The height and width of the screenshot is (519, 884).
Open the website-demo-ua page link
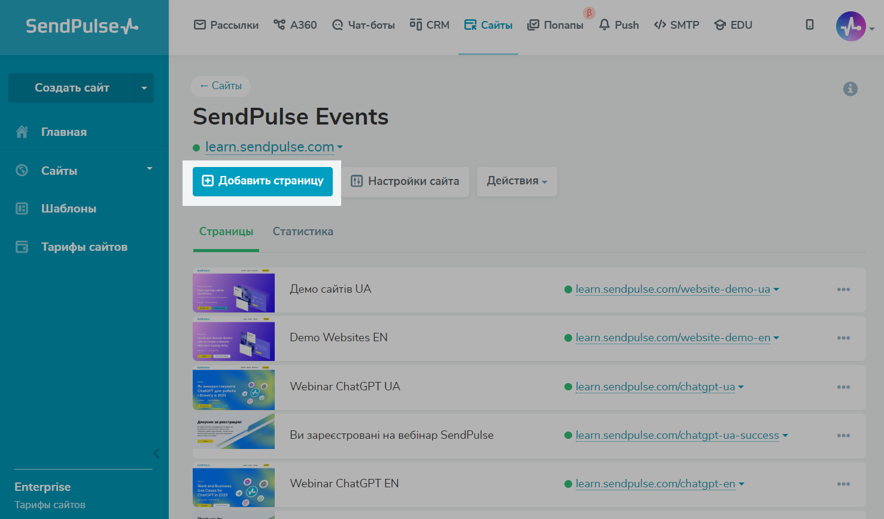click(x=673, y=289)
